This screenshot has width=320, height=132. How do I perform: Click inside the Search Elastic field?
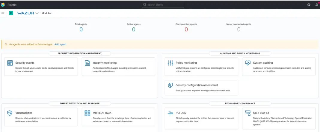[163, 5]
